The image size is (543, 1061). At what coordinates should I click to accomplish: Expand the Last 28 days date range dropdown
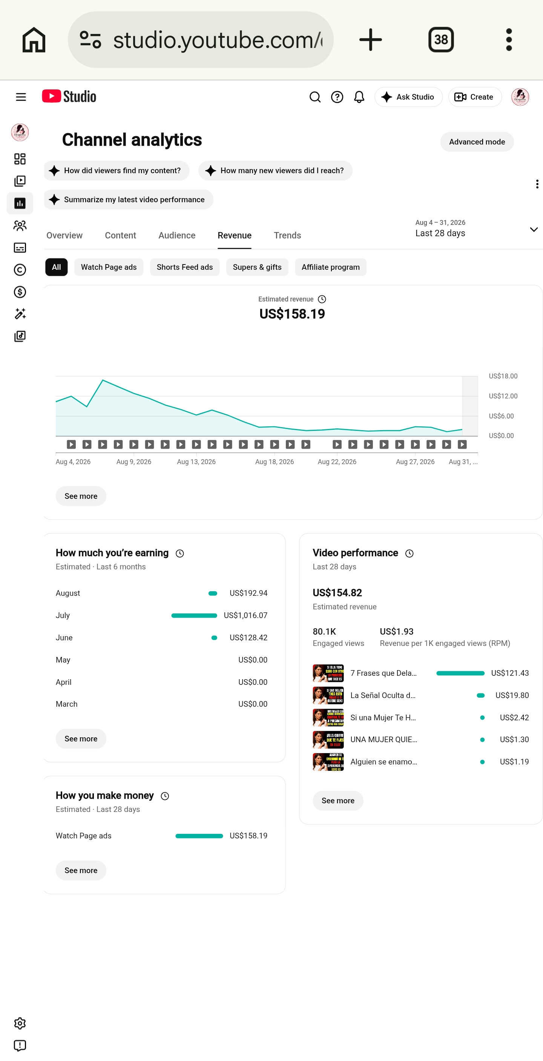coord(477,229)
